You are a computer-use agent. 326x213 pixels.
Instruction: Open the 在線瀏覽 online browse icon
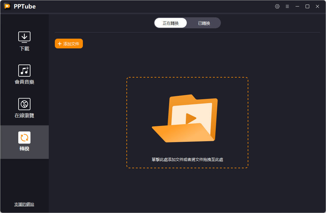click(24, 104)
